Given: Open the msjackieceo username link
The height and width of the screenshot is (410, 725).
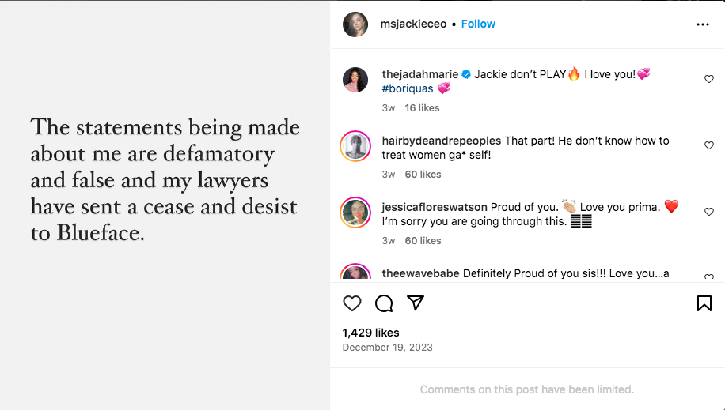Looking at the screenshot, I should (413, 24).
